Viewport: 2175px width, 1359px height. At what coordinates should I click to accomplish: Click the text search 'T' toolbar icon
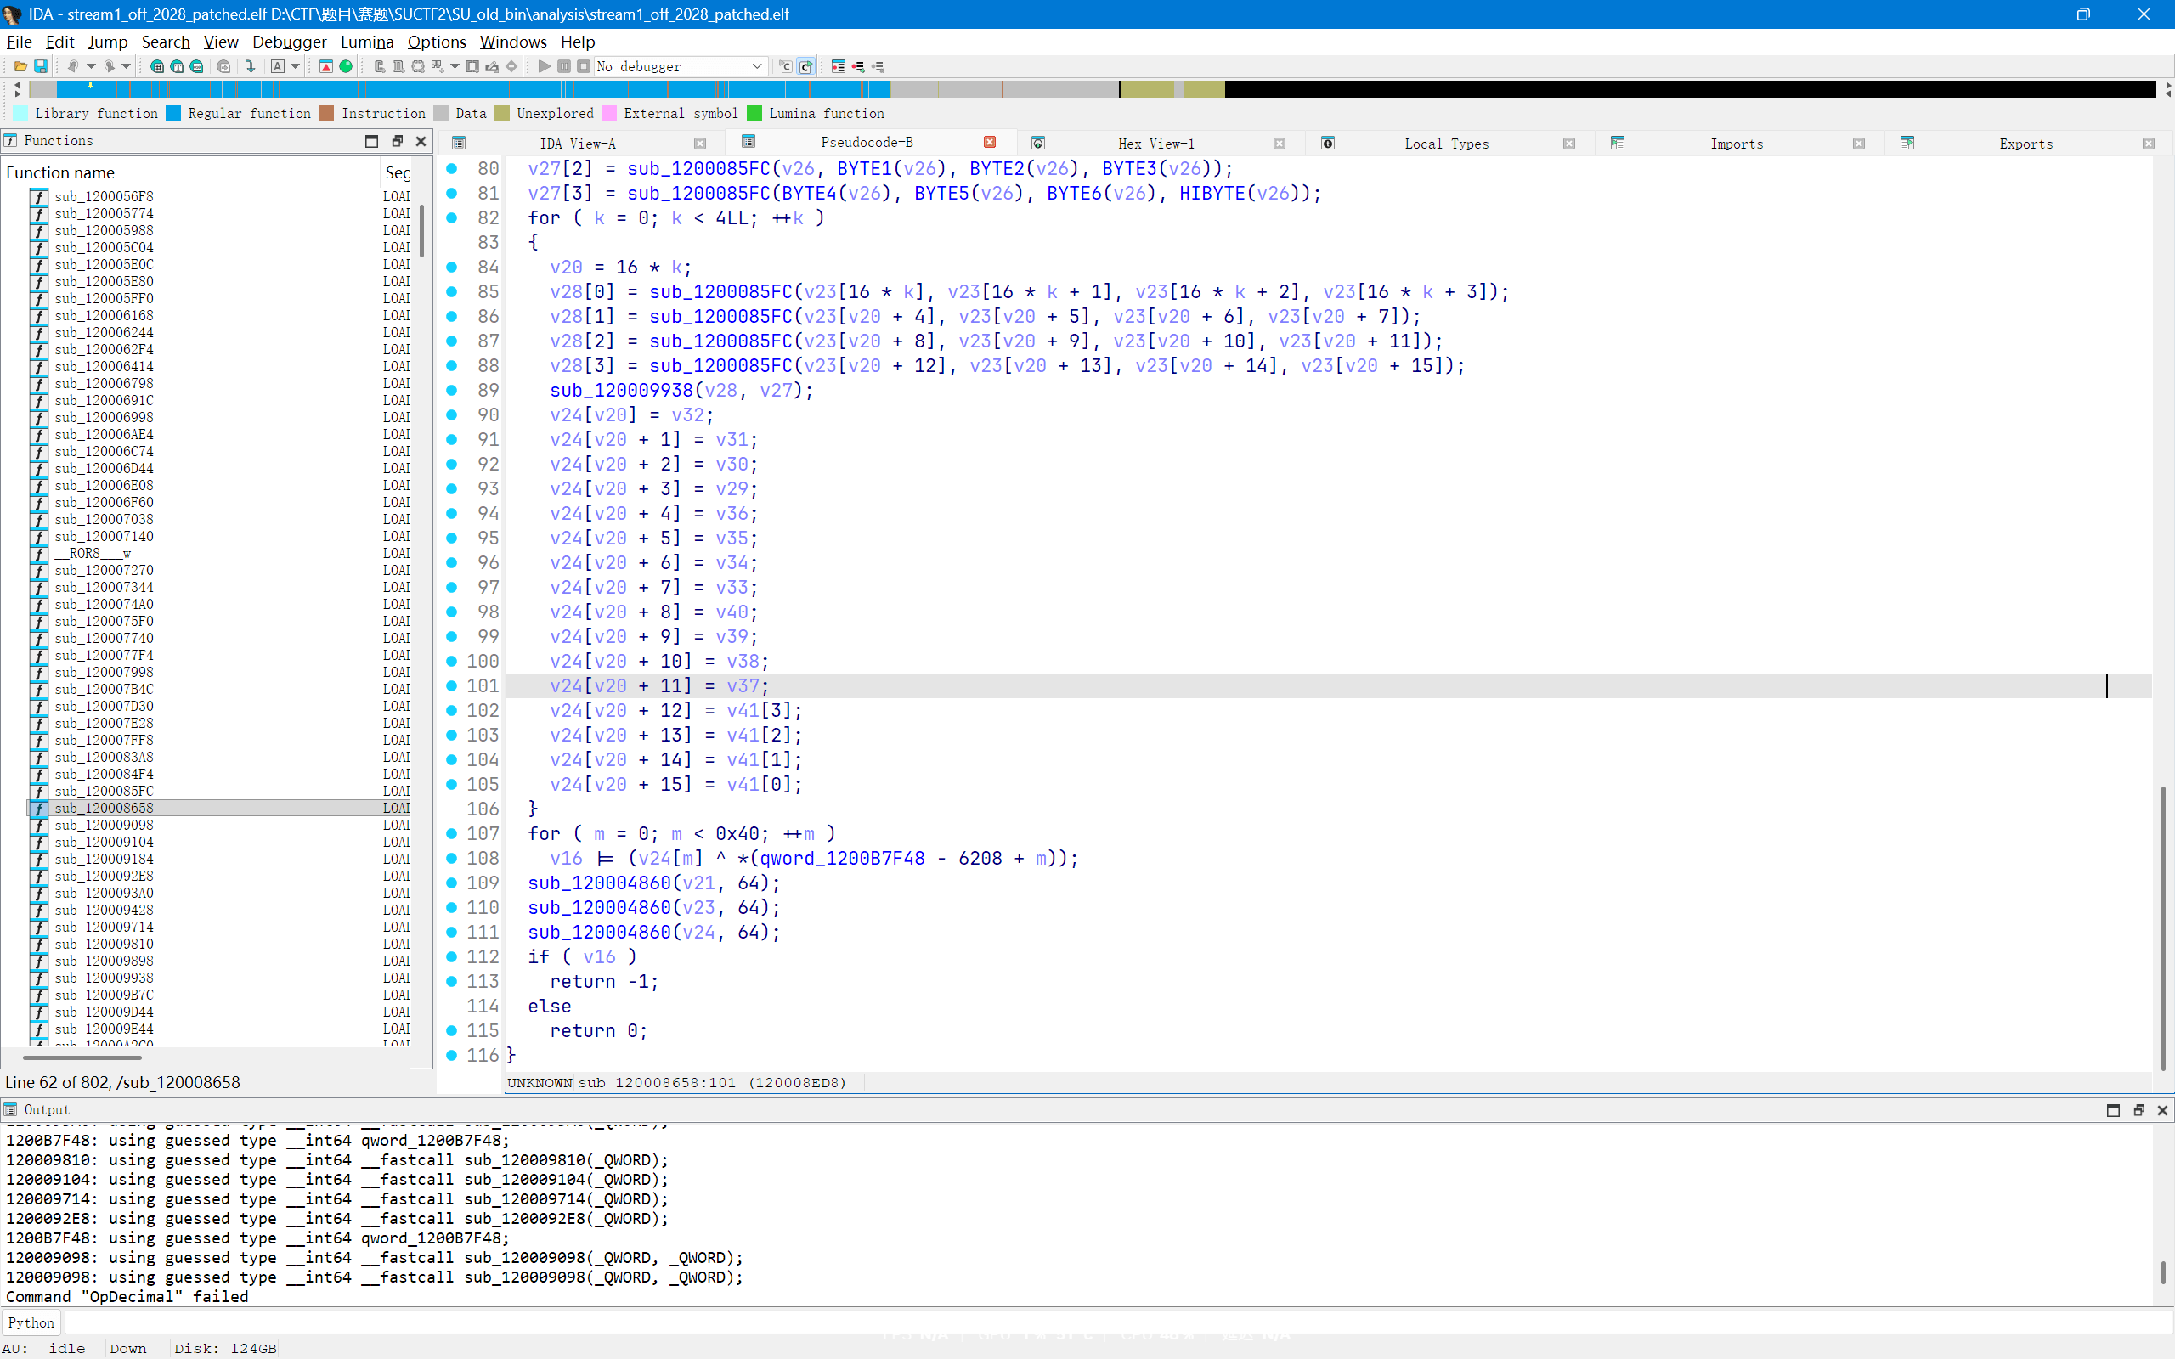click(x=177, y=66)
